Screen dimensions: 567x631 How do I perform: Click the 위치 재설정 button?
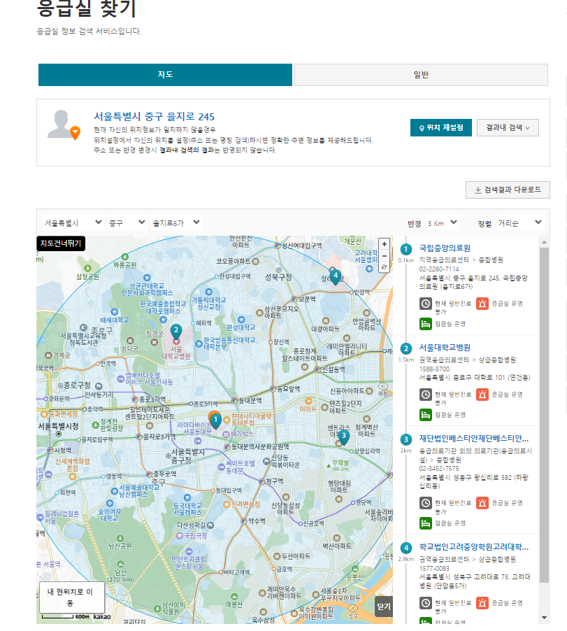coord(440,127)
